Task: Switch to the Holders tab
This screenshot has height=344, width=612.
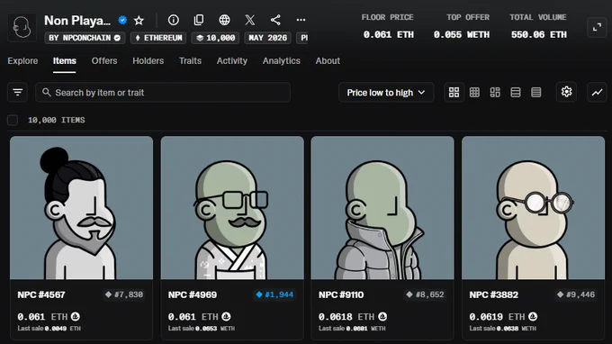Action: (148, 61)
